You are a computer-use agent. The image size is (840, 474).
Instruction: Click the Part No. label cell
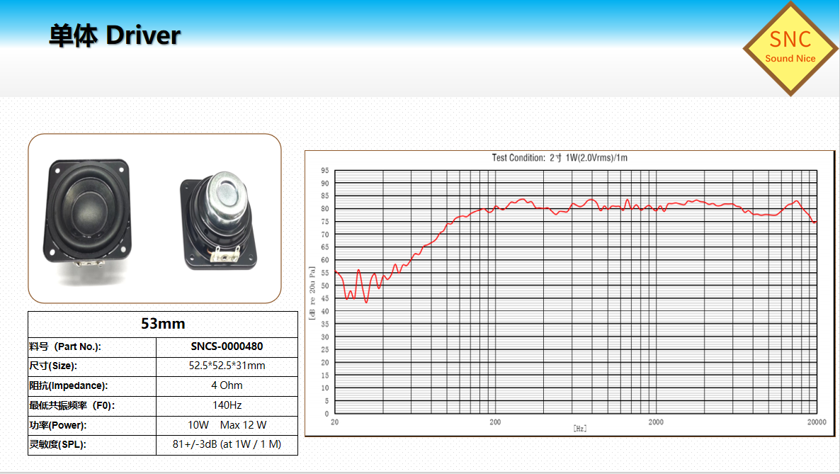coord(65,346)
